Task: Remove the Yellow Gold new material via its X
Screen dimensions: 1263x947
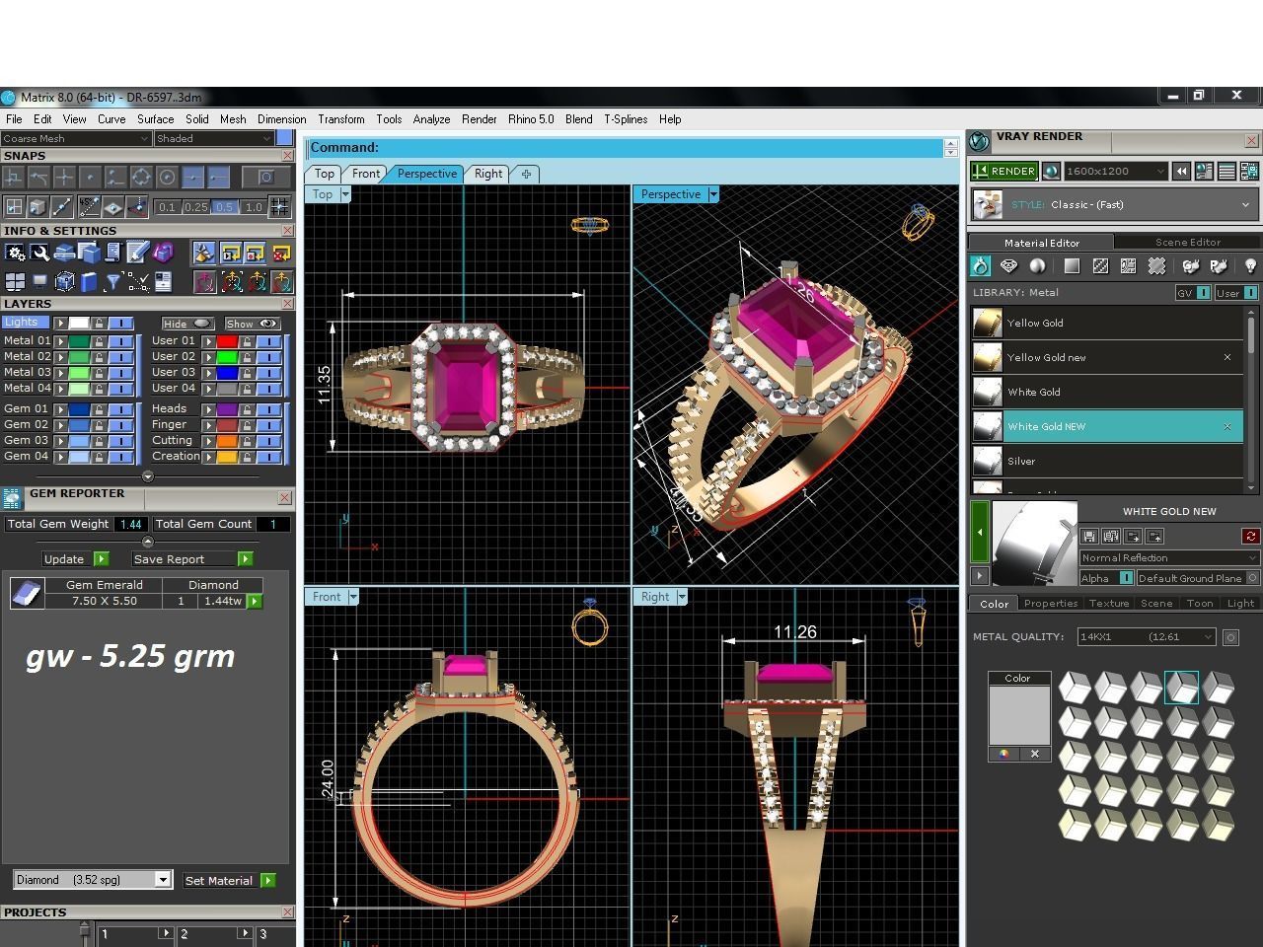Action: [1227, 357]
